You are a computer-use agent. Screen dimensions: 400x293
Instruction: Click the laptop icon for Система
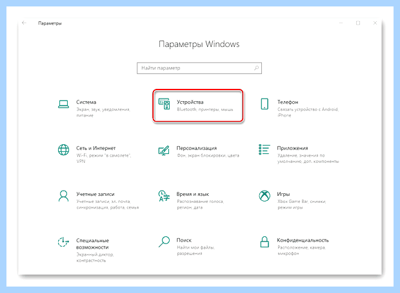tap(63, 104)
